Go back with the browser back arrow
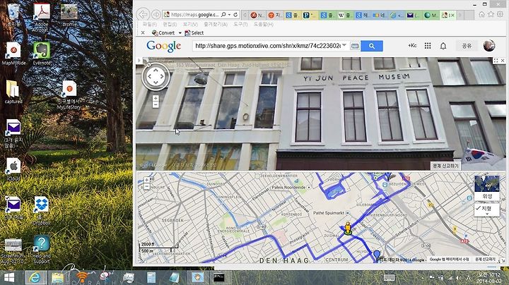This screenshot has width=509, height=285. point(143,15)
